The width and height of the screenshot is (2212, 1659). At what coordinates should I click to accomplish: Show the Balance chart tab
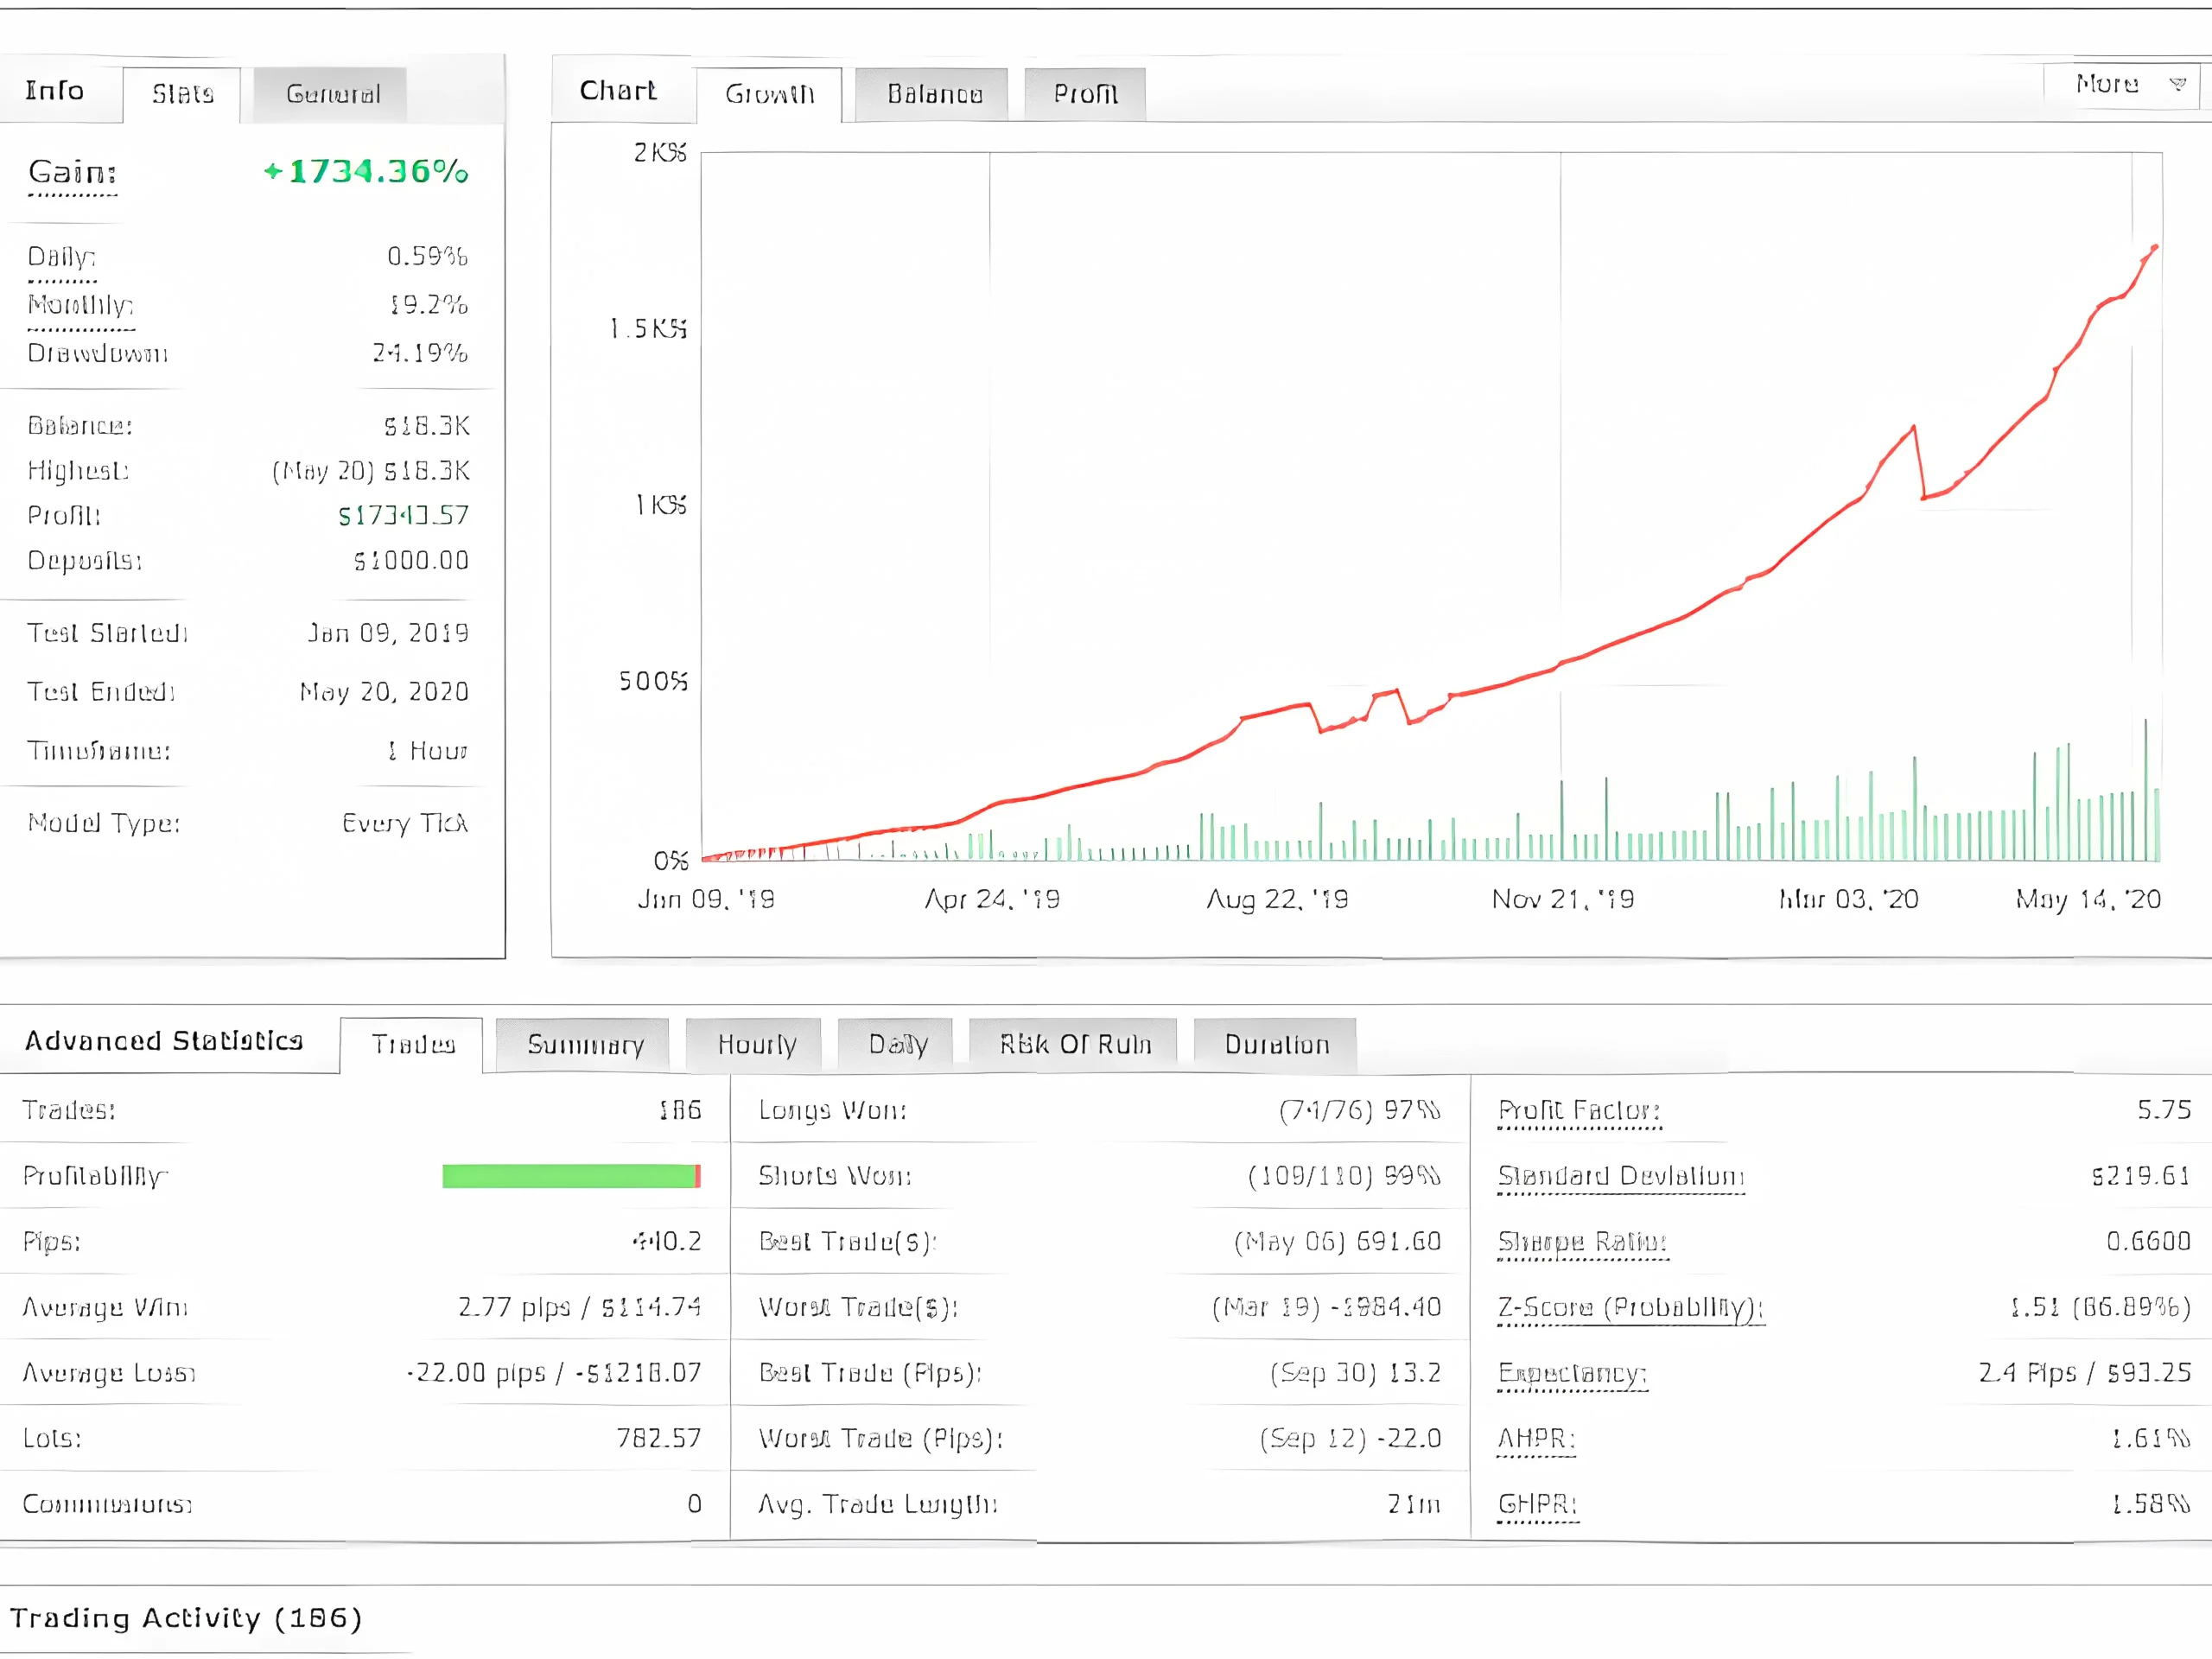[x=933, y=95]
